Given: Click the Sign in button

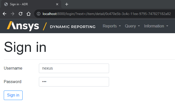Looking at the screenshot, I should (13, 95).
